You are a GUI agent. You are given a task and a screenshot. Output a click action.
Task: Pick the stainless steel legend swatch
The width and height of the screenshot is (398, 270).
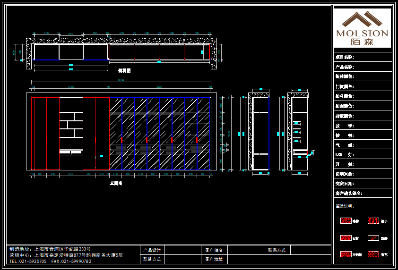[x=346, y=254]
